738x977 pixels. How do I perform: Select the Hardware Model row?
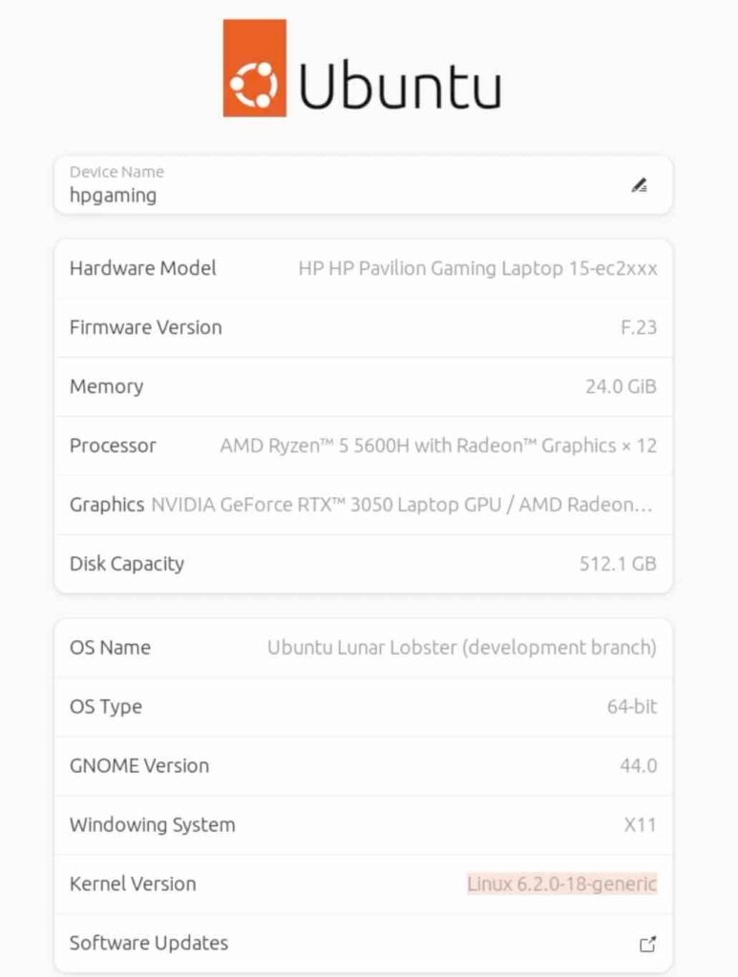[364, 268]
